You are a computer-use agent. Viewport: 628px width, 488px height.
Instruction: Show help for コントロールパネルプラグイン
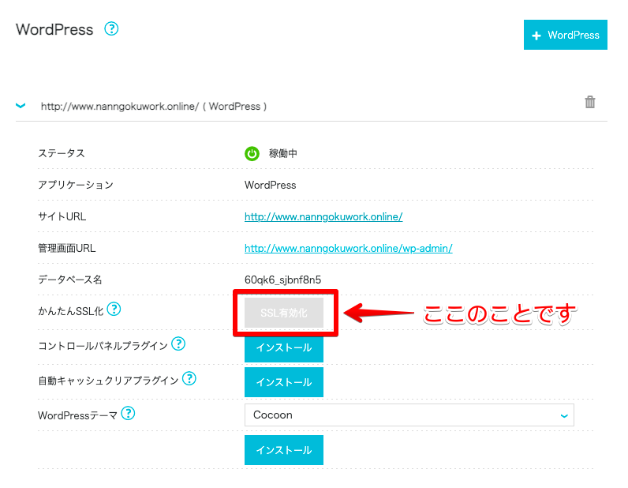pos(178,343)
